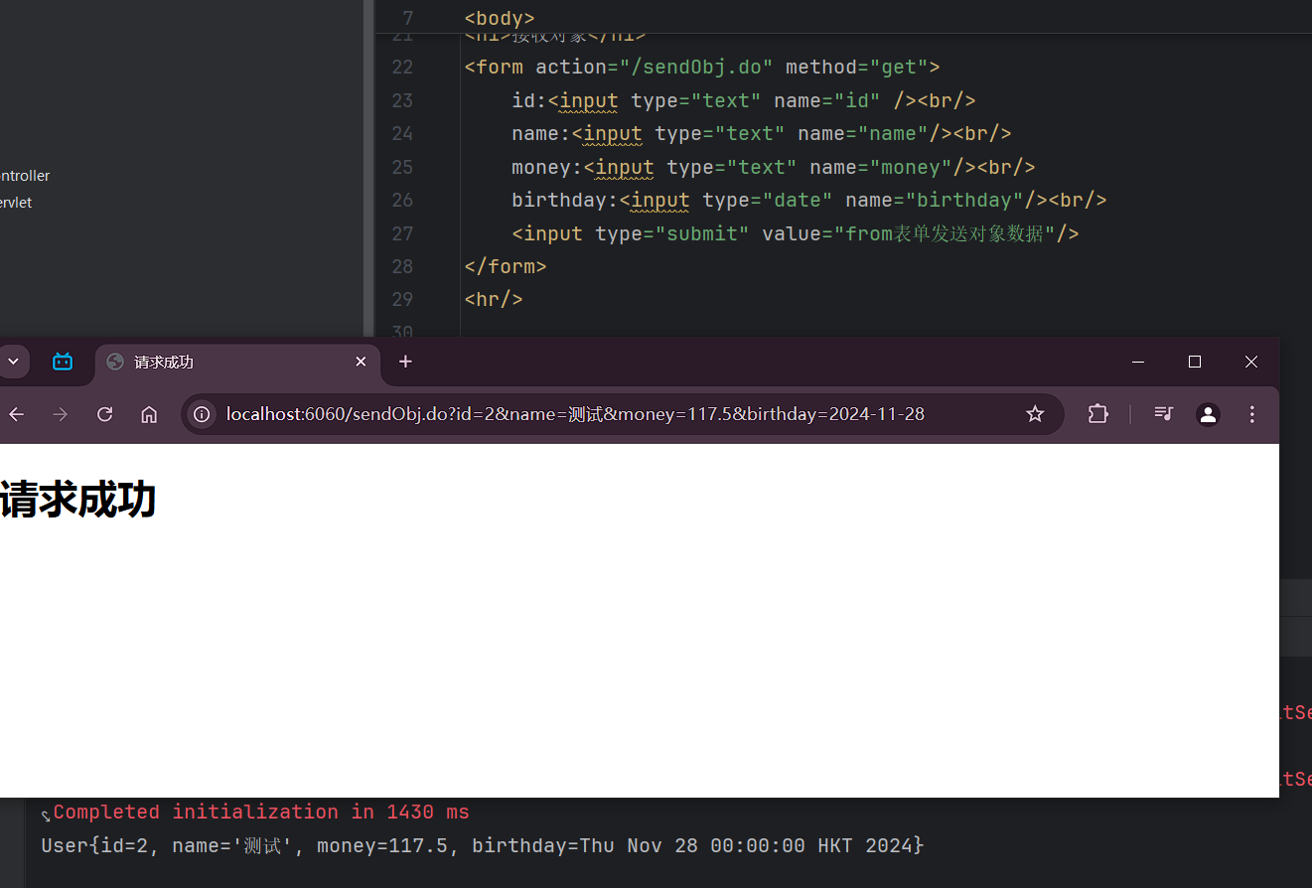Expand the tab search dropdown
The image size is (1312, 888).
14,362
